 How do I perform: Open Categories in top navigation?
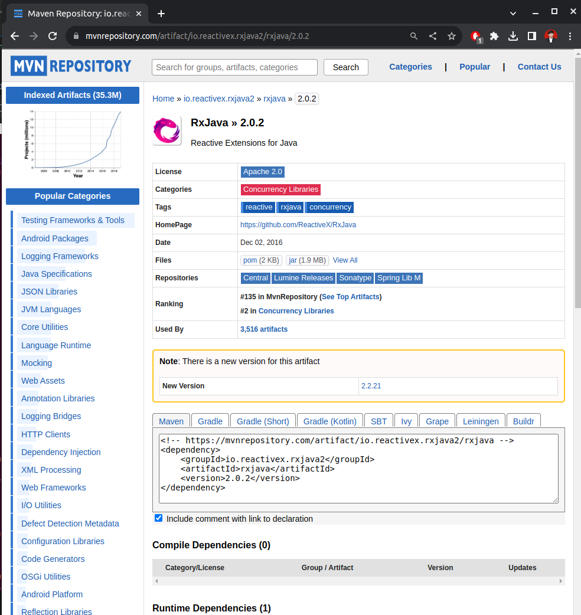tap(410, 67)
